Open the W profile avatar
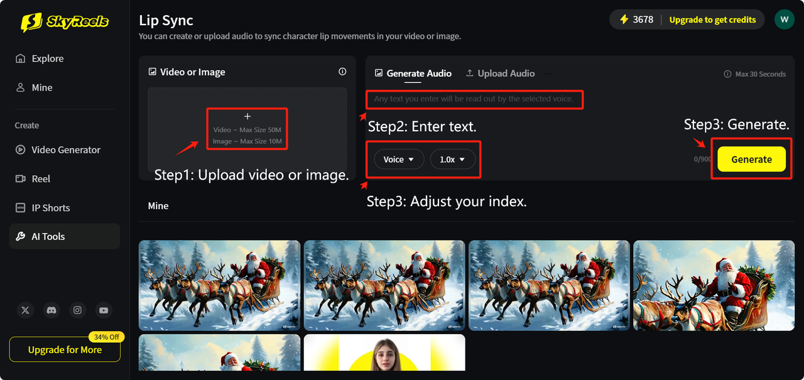 click(x=784, y=19)
